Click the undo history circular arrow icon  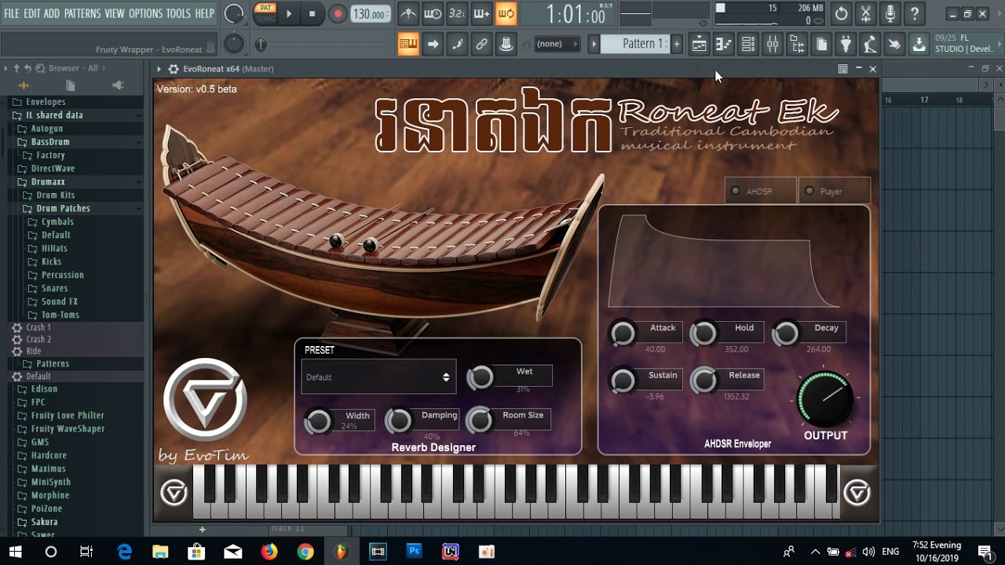tap(841, 13)
